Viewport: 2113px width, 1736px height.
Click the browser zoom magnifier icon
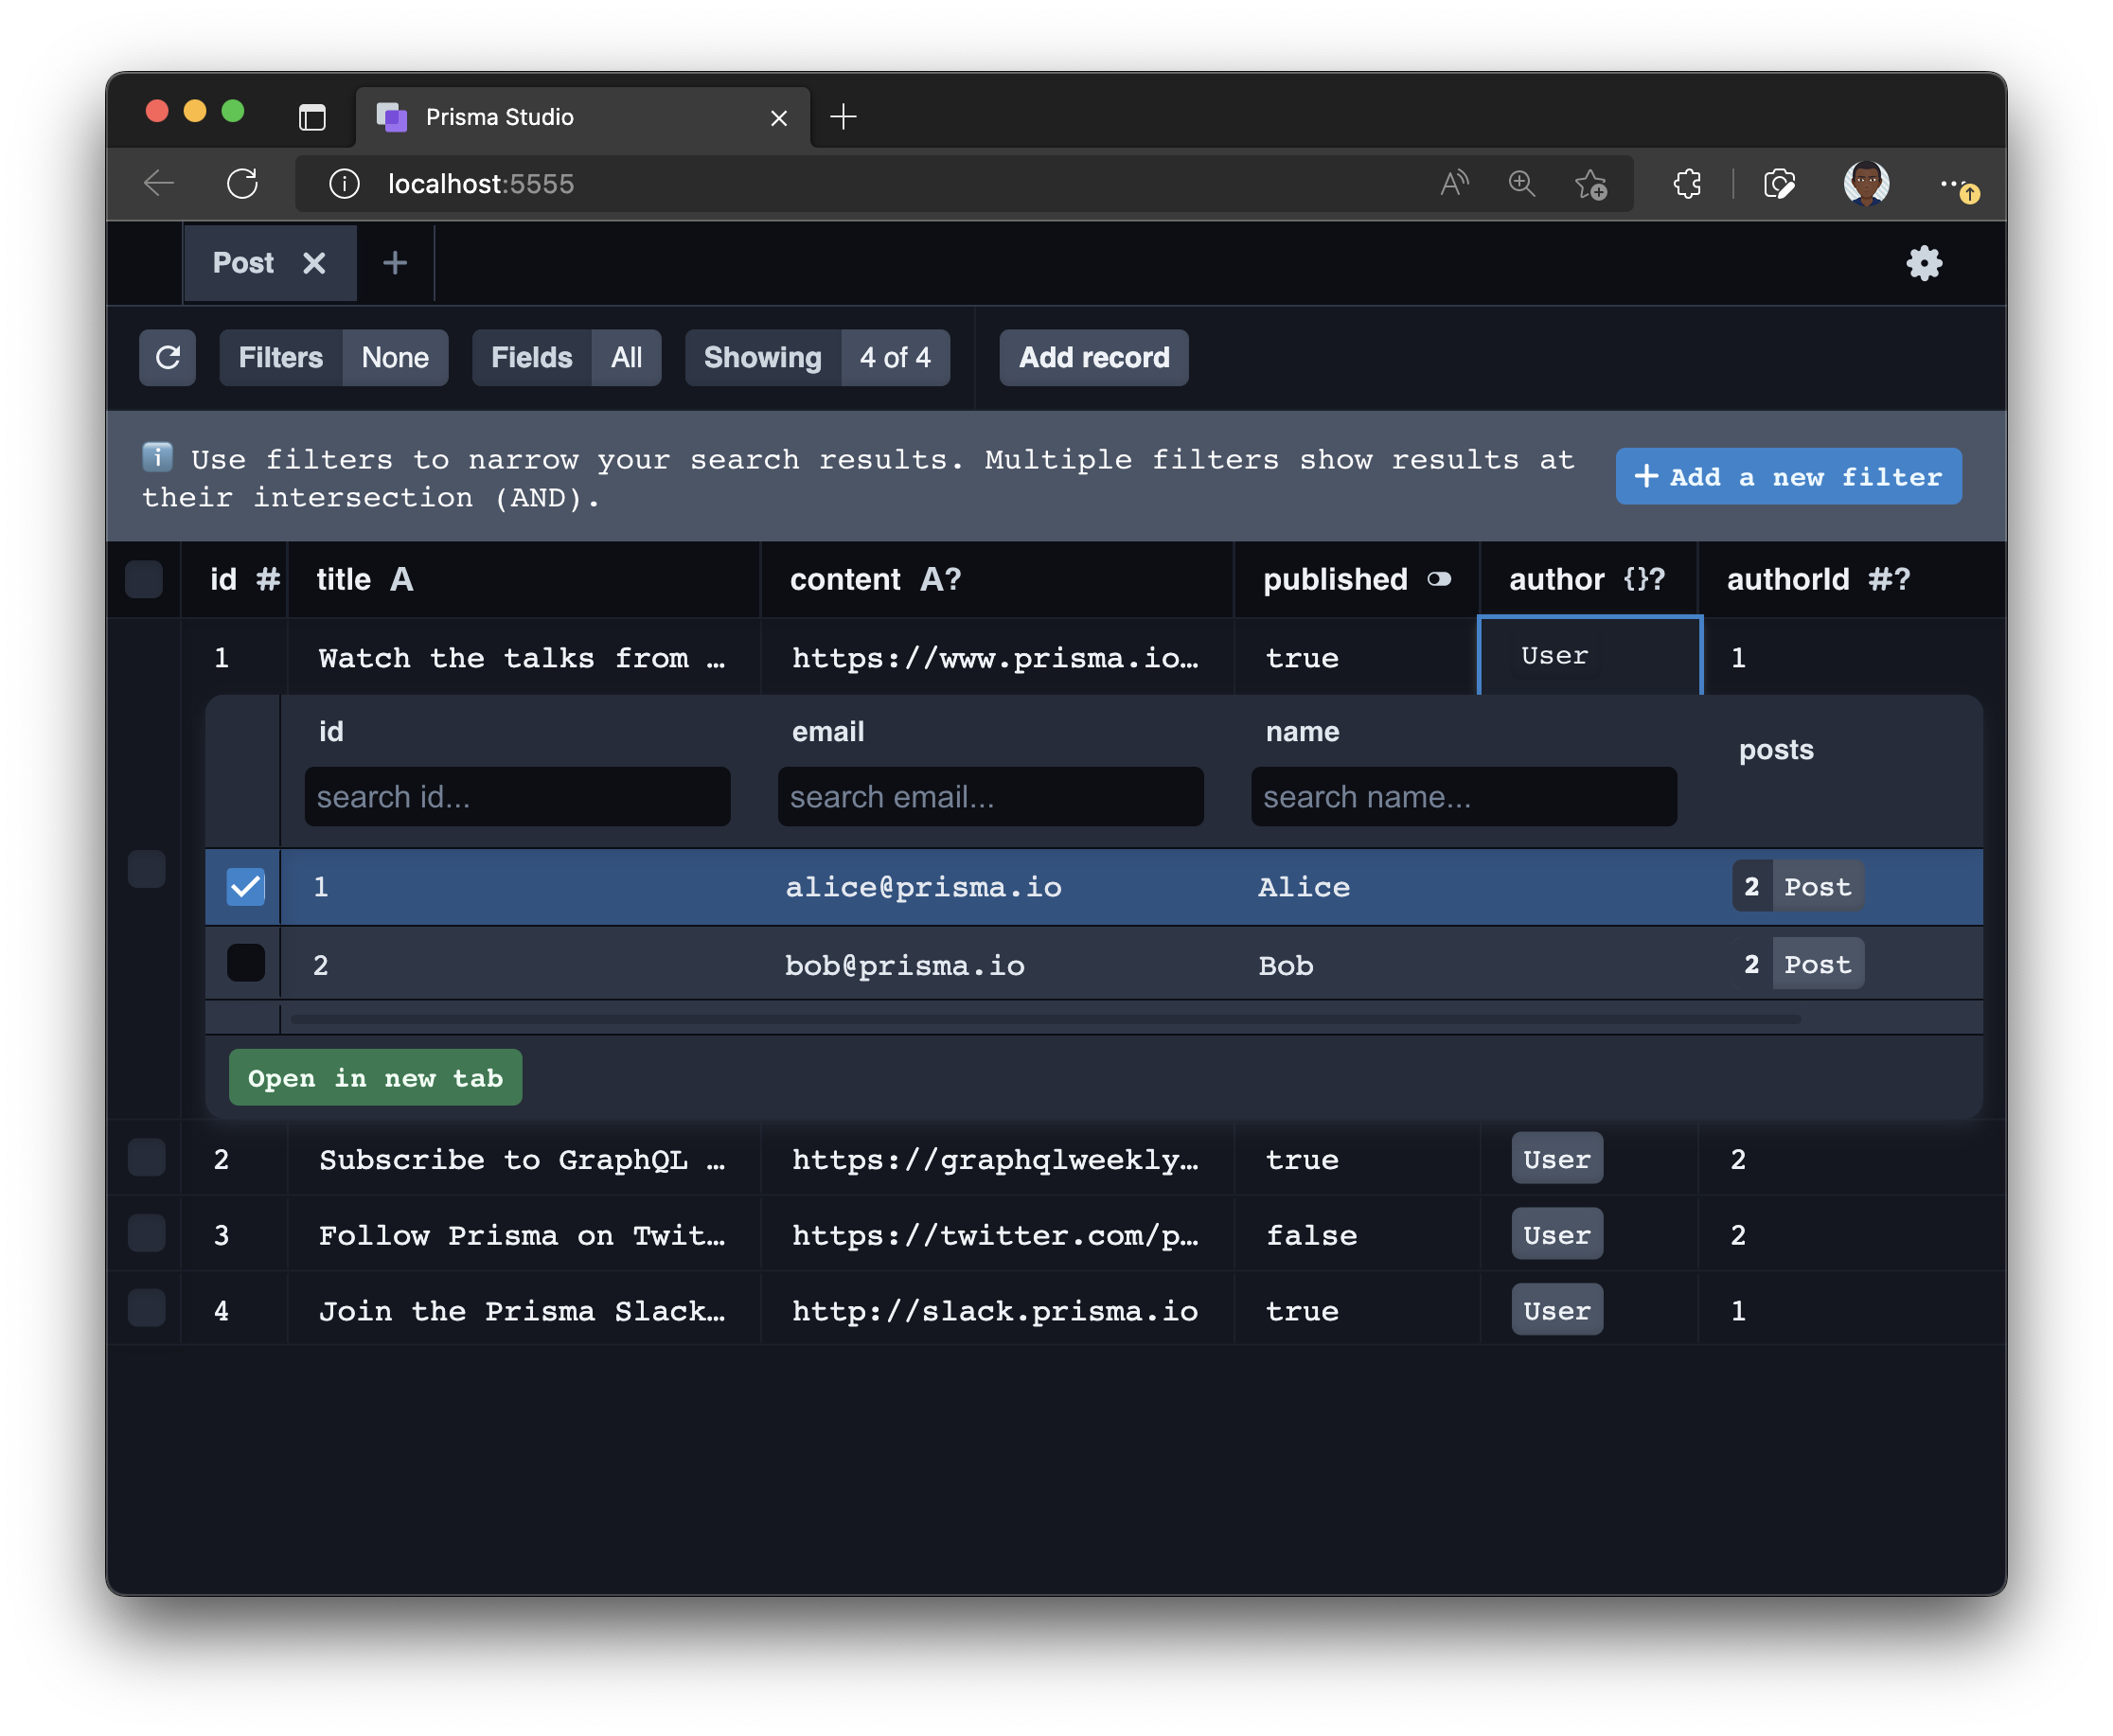tap(1521, 184)
